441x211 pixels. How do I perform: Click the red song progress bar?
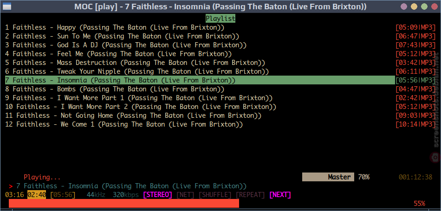tap(124, 204)
